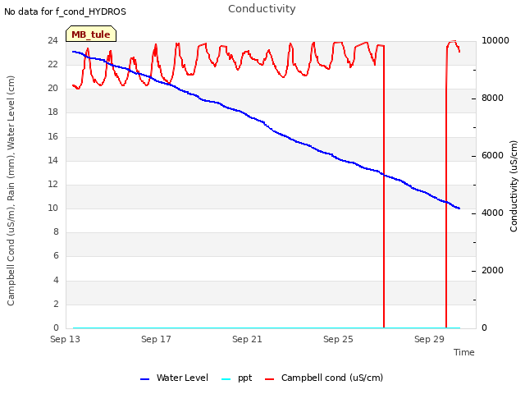This screenshot has width=525, height=394.
Task: Click the 'No data for f_cond_HYDROS' message
Action: click(66, 11)
